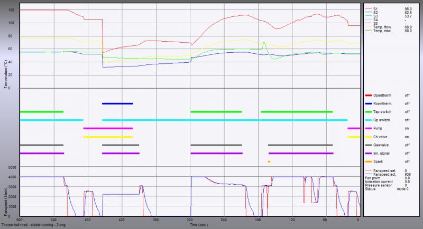
Task: Click the Pump 'on' status value
Action: (x=407, y=128)
